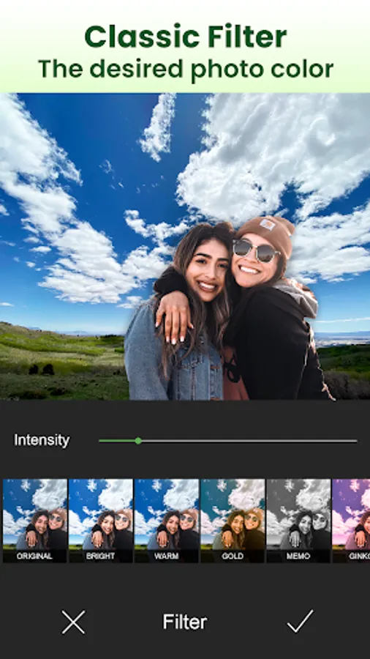The height and width of the screenshot is (659, 370).
Task: Select the ORIGINAL filter thumbnail
Action: [35, 521]
